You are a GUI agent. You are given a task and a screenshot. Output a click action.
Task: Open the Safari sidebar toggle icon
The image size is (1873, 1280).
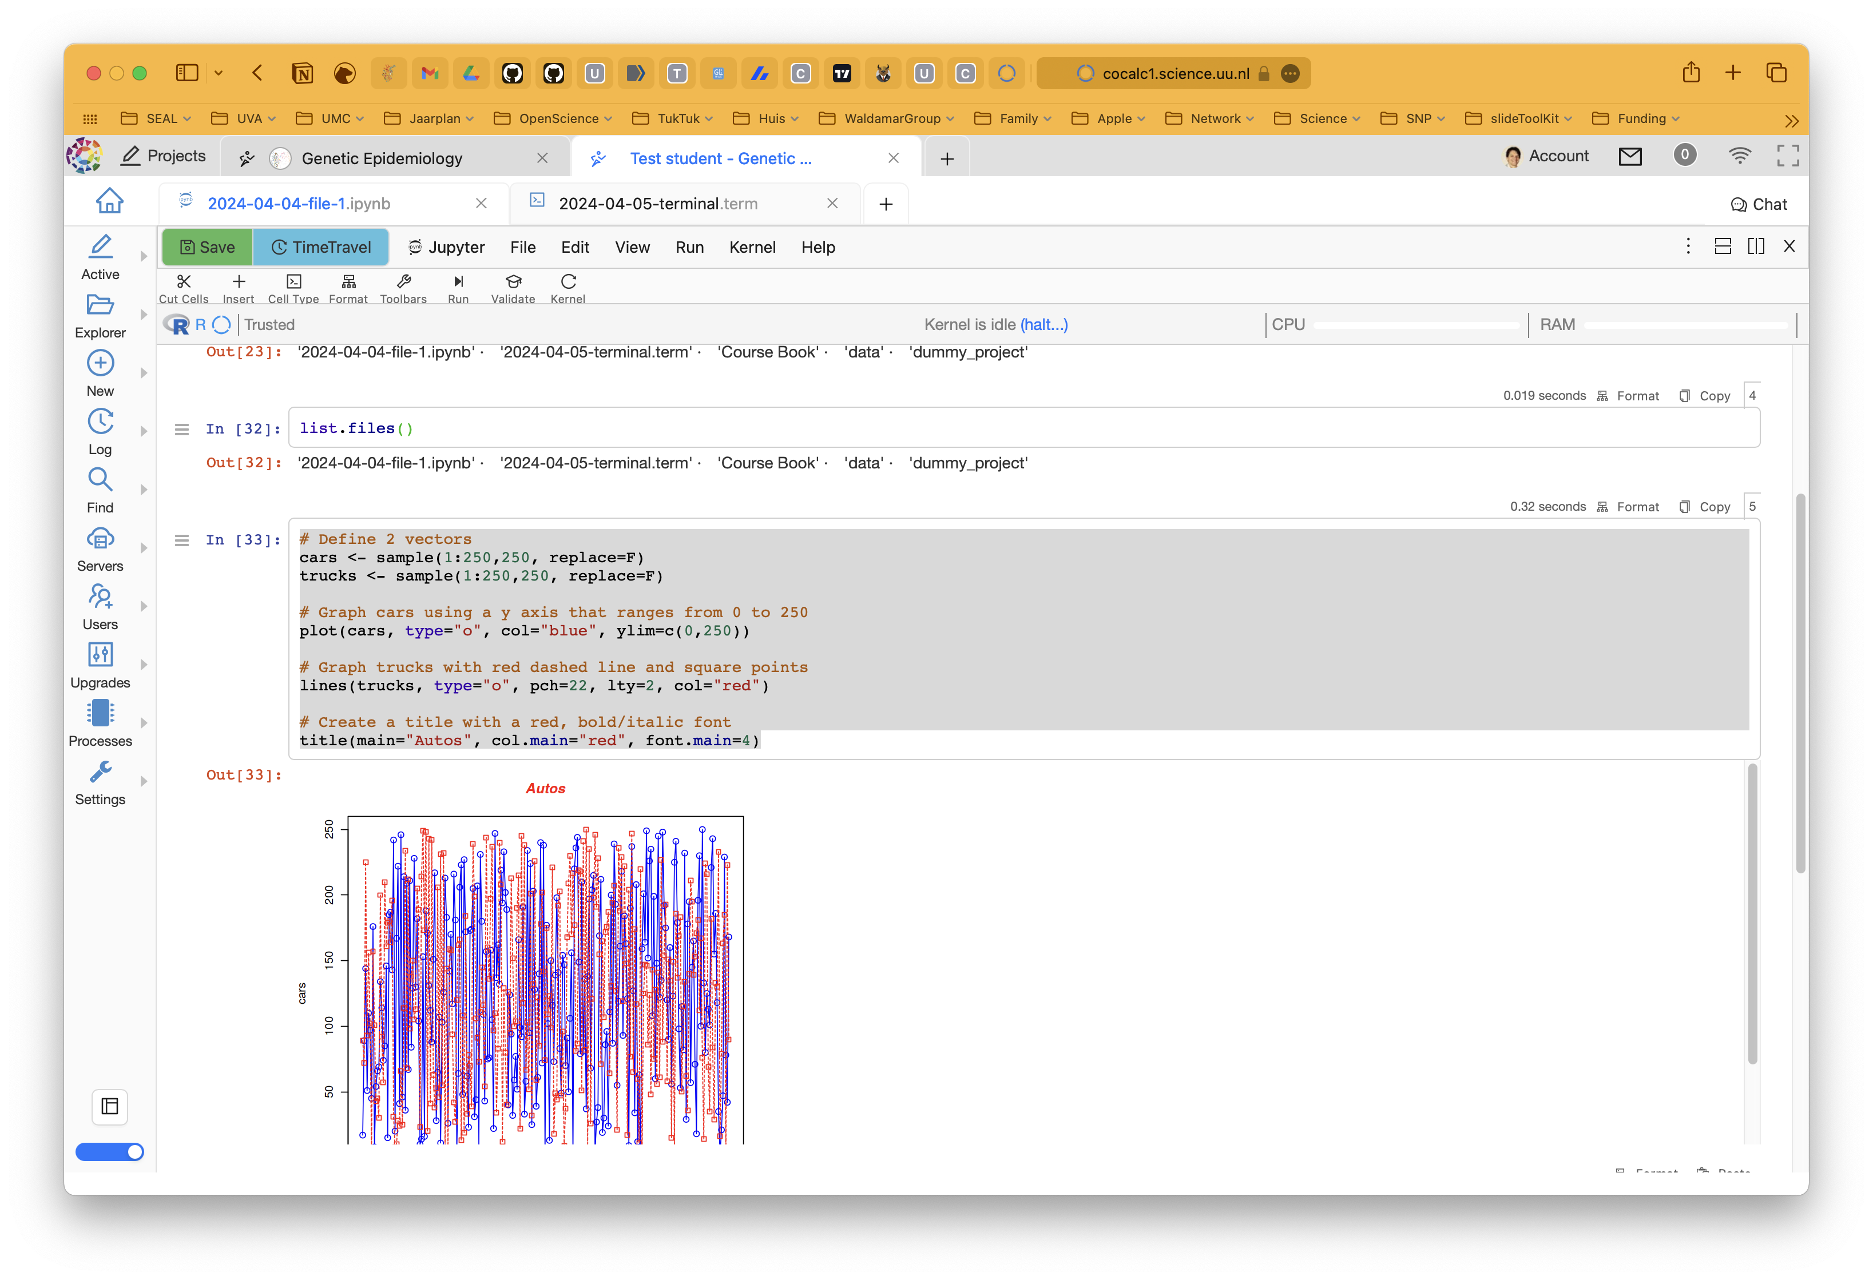pyautogui.click(x=187, y=73)
